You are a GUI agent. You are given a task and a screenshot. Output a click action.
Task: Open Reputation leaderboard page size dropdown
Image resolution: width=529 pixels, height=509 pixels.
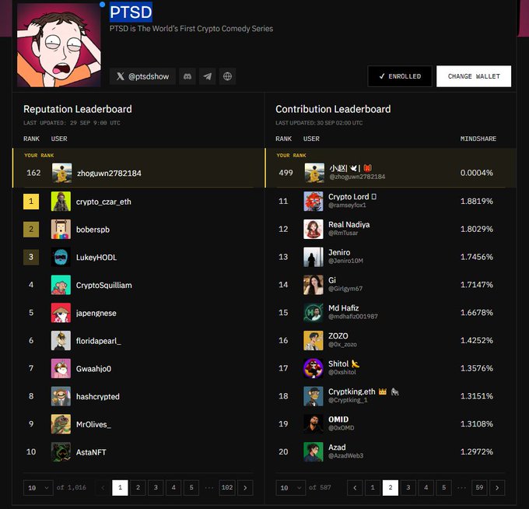[x=38, y=488]
